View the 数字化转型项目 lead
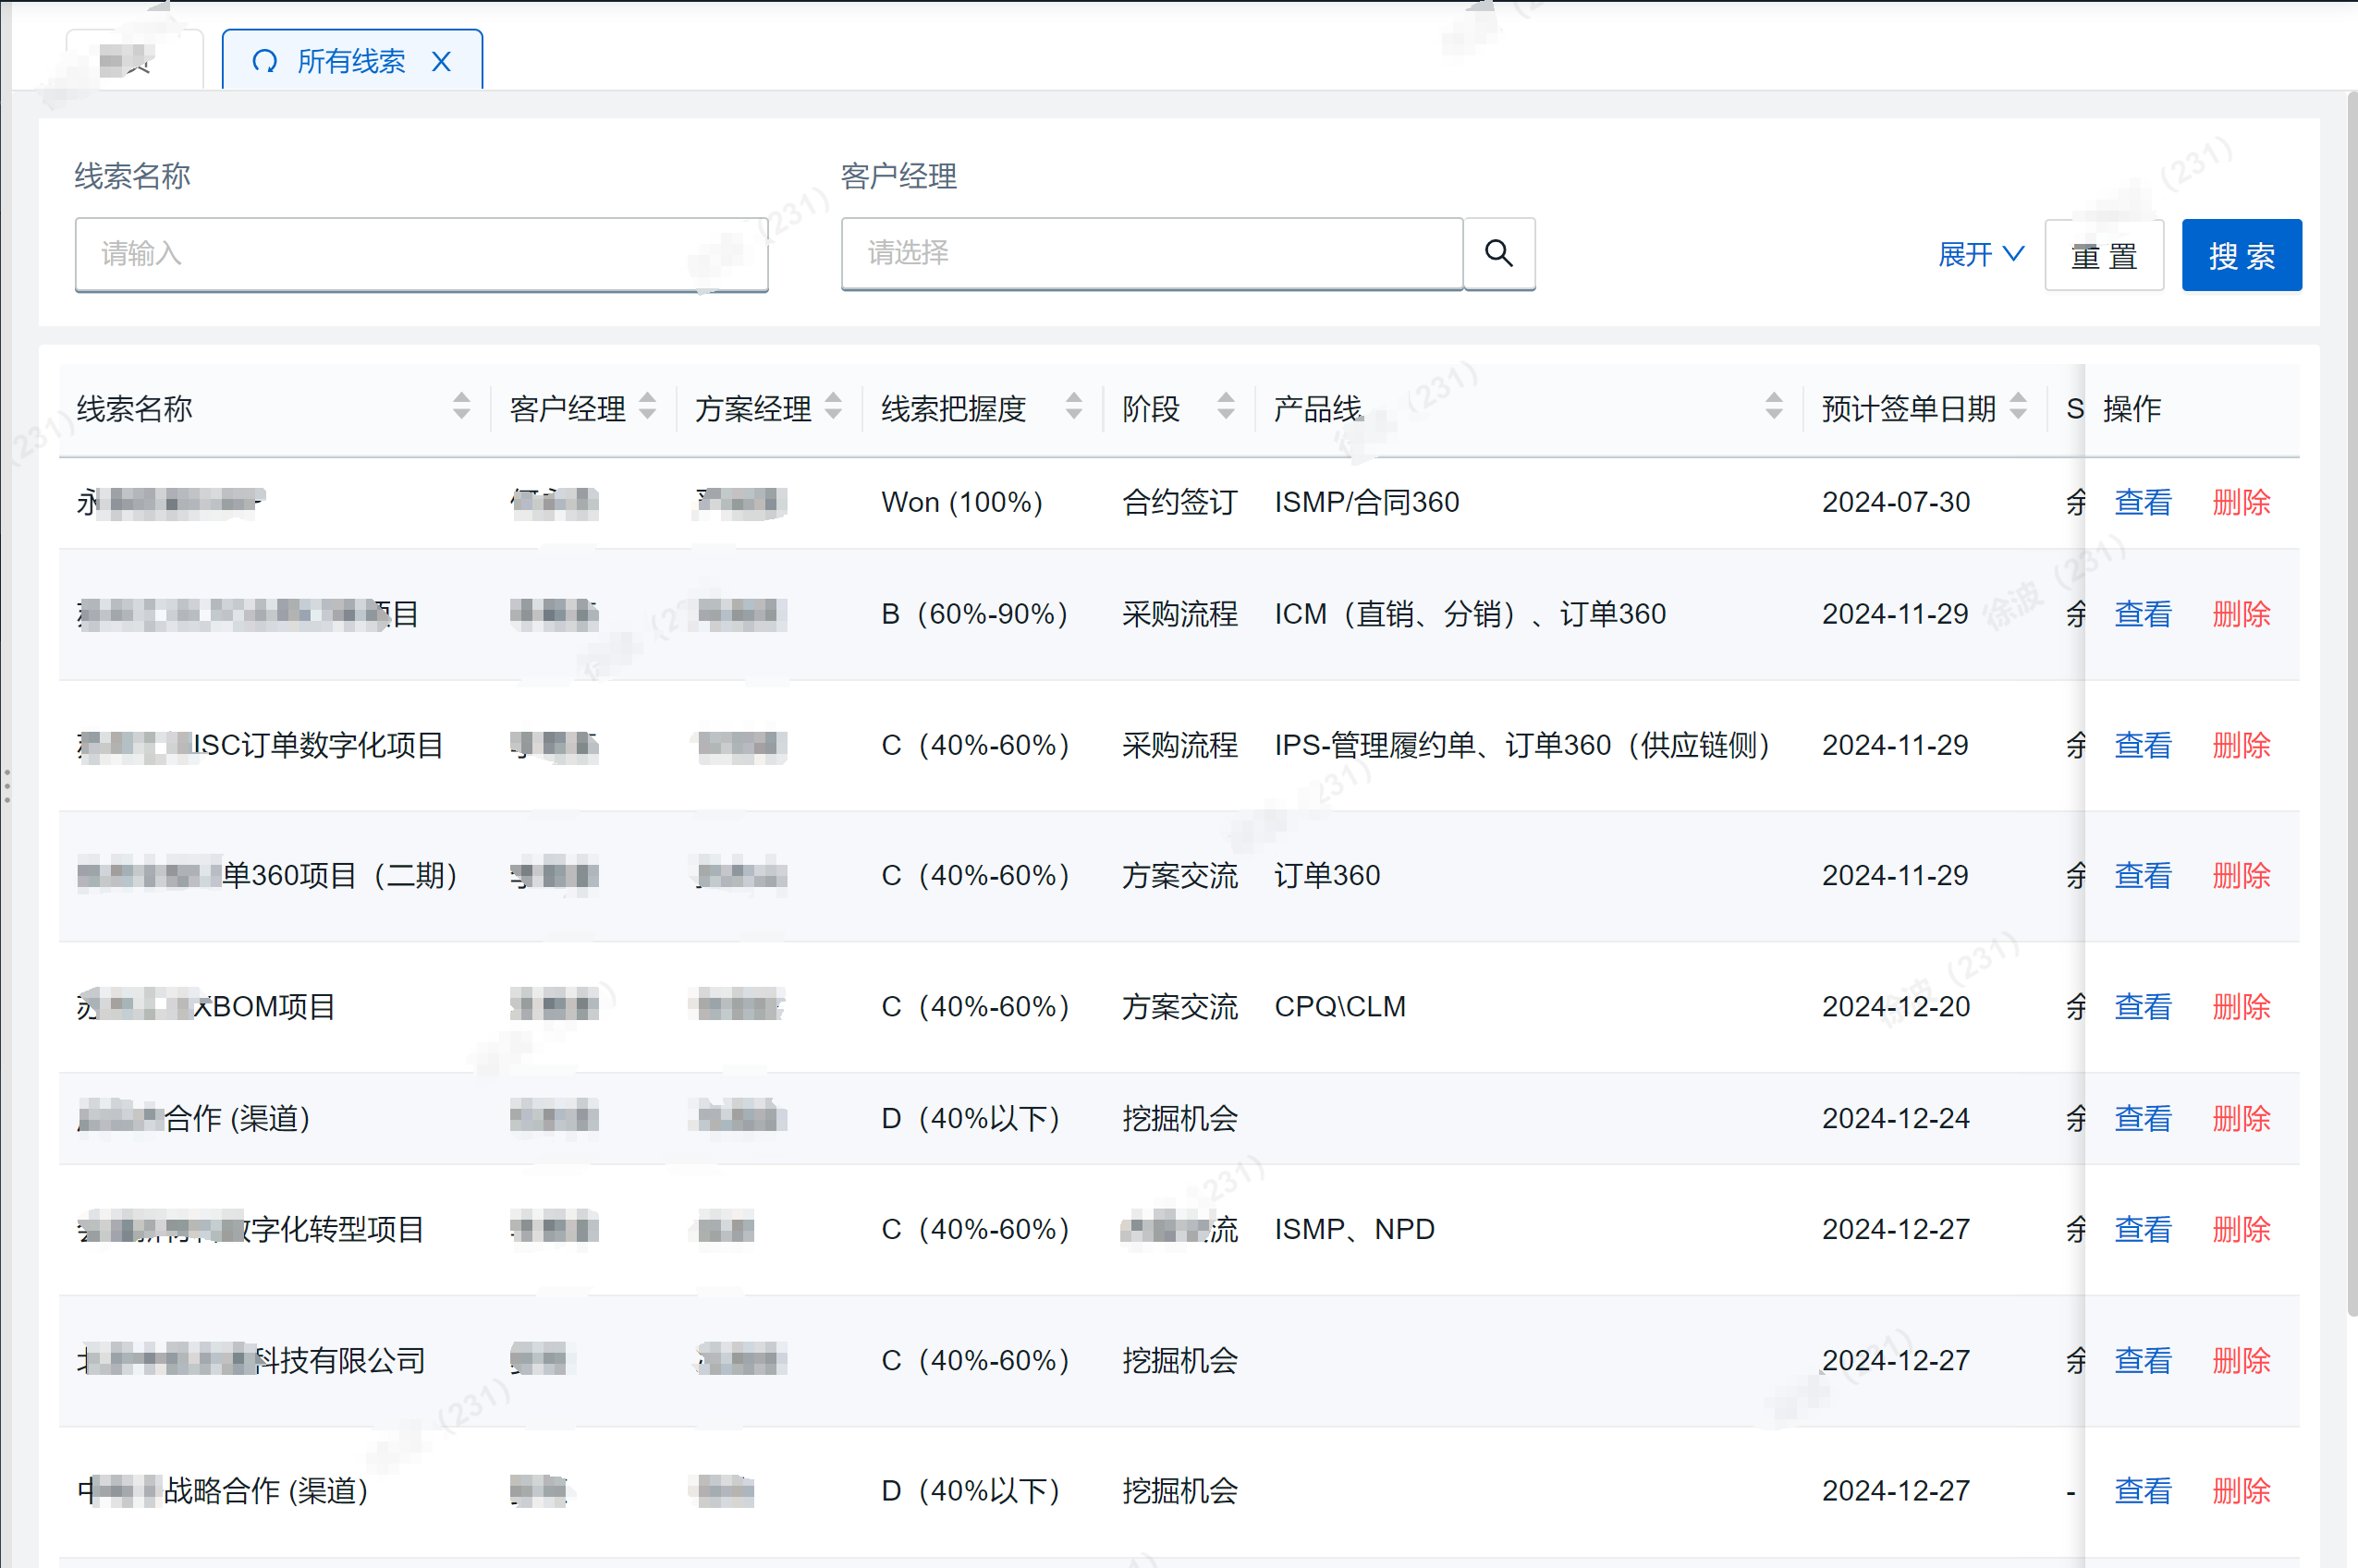Screen dimensions: 2358x1568 2143,1229
